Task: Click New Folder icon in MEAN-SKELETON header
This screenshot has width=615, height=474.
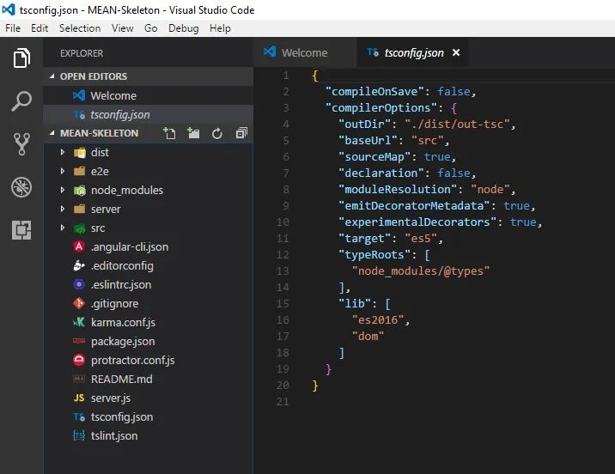Action: 193,133
